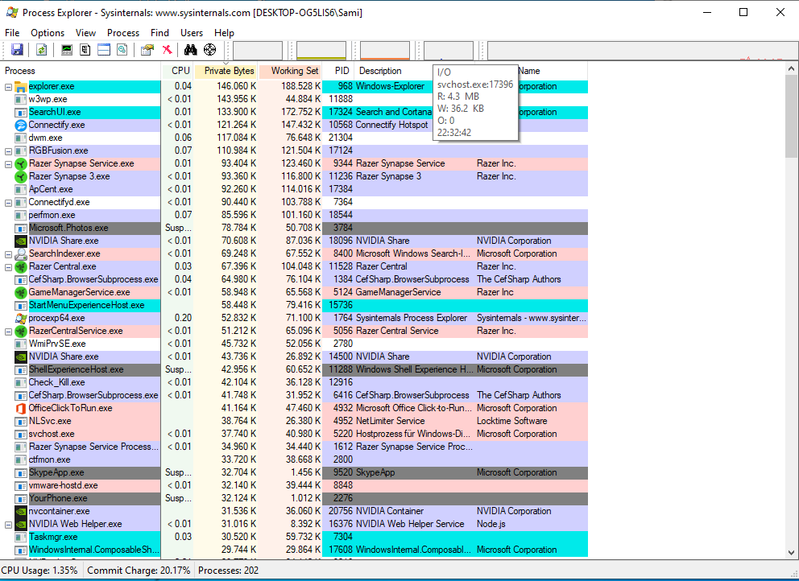Select the dwm.exe process
Screen dimensions: 799x581
pos(294,138)
